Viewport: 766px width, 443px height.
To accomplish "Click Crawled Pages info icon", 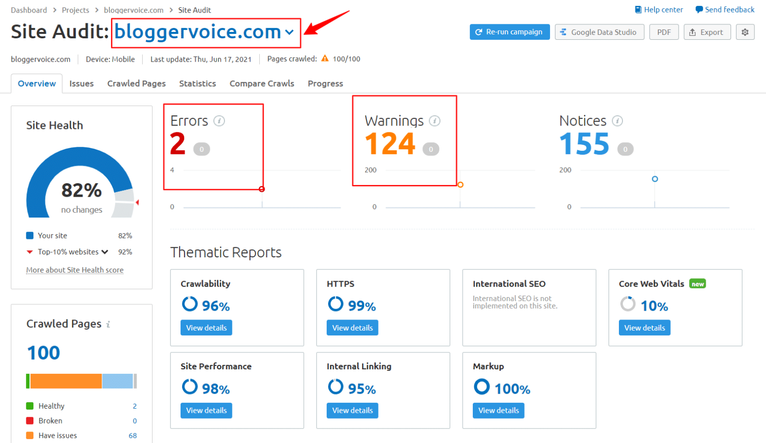I will (x=108, y=325).
